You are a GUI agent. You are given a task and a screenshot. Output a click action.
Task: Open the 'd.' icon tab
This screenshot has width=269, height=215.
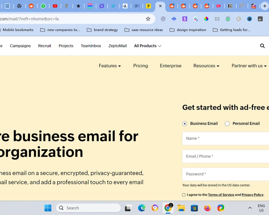[125, 6]
